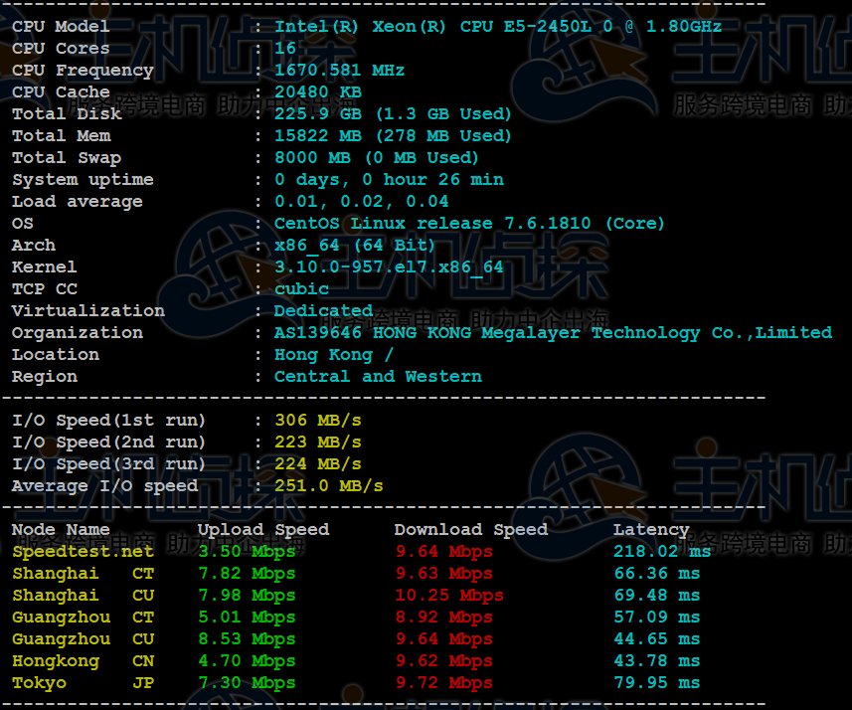Click Shanghai CU download 10.25 Mbps
This screenshot has height=710, width=852.
(x=449, y=596)
